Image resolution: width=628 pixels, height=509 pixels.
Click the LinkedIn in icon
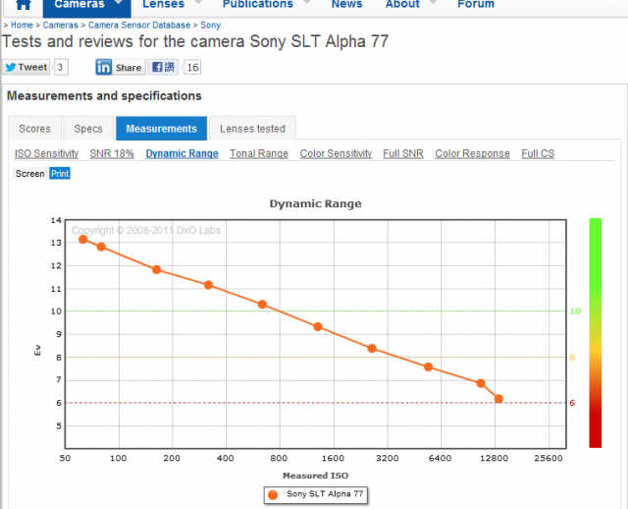click(x=104, y=67)
